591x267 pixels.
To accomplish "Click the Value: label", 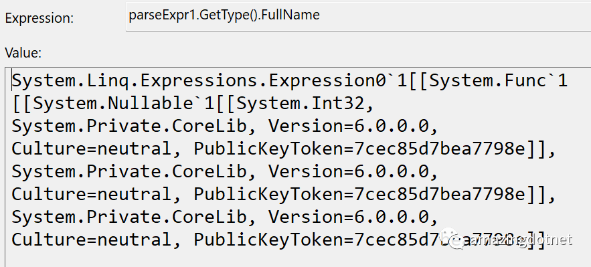I will click(x=23, y=53).
